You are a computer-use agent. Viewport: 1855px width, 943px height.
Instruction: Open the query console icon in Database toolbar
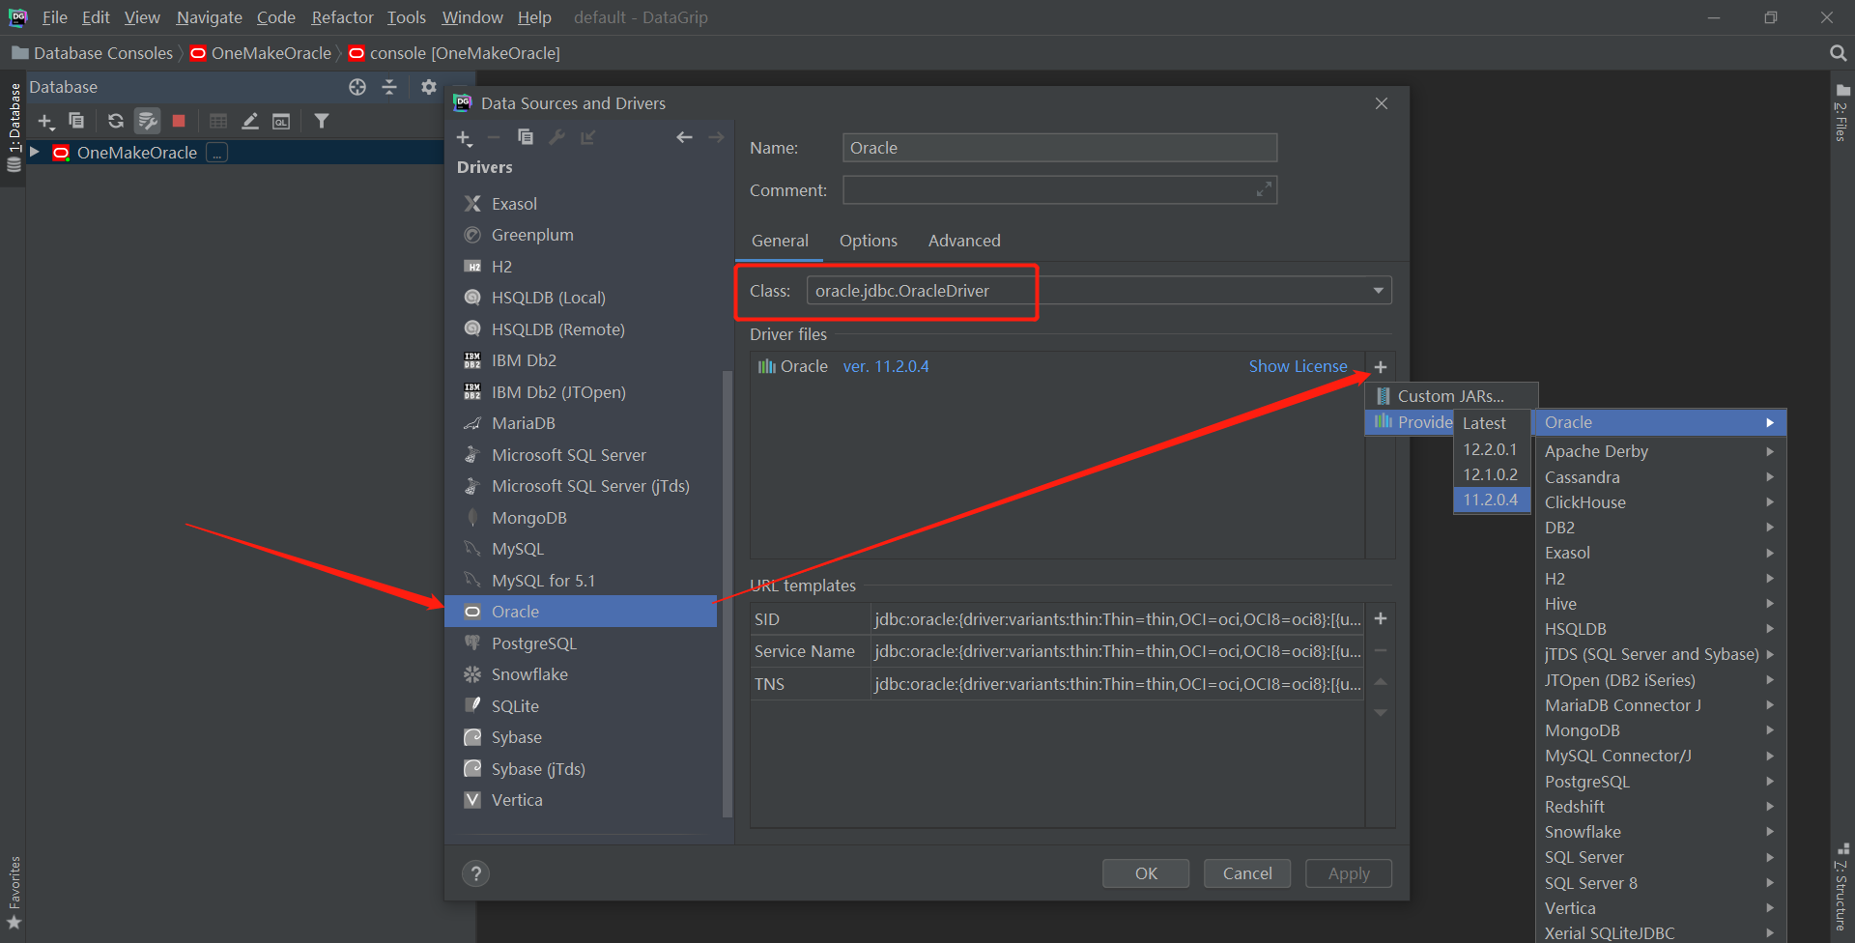tap(281, 121)
